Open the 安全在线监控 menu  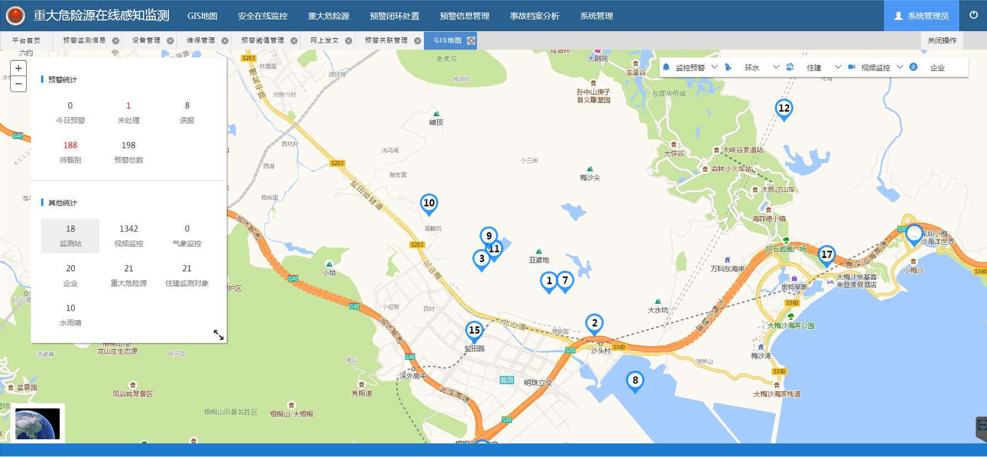click(x=262, y=16)
